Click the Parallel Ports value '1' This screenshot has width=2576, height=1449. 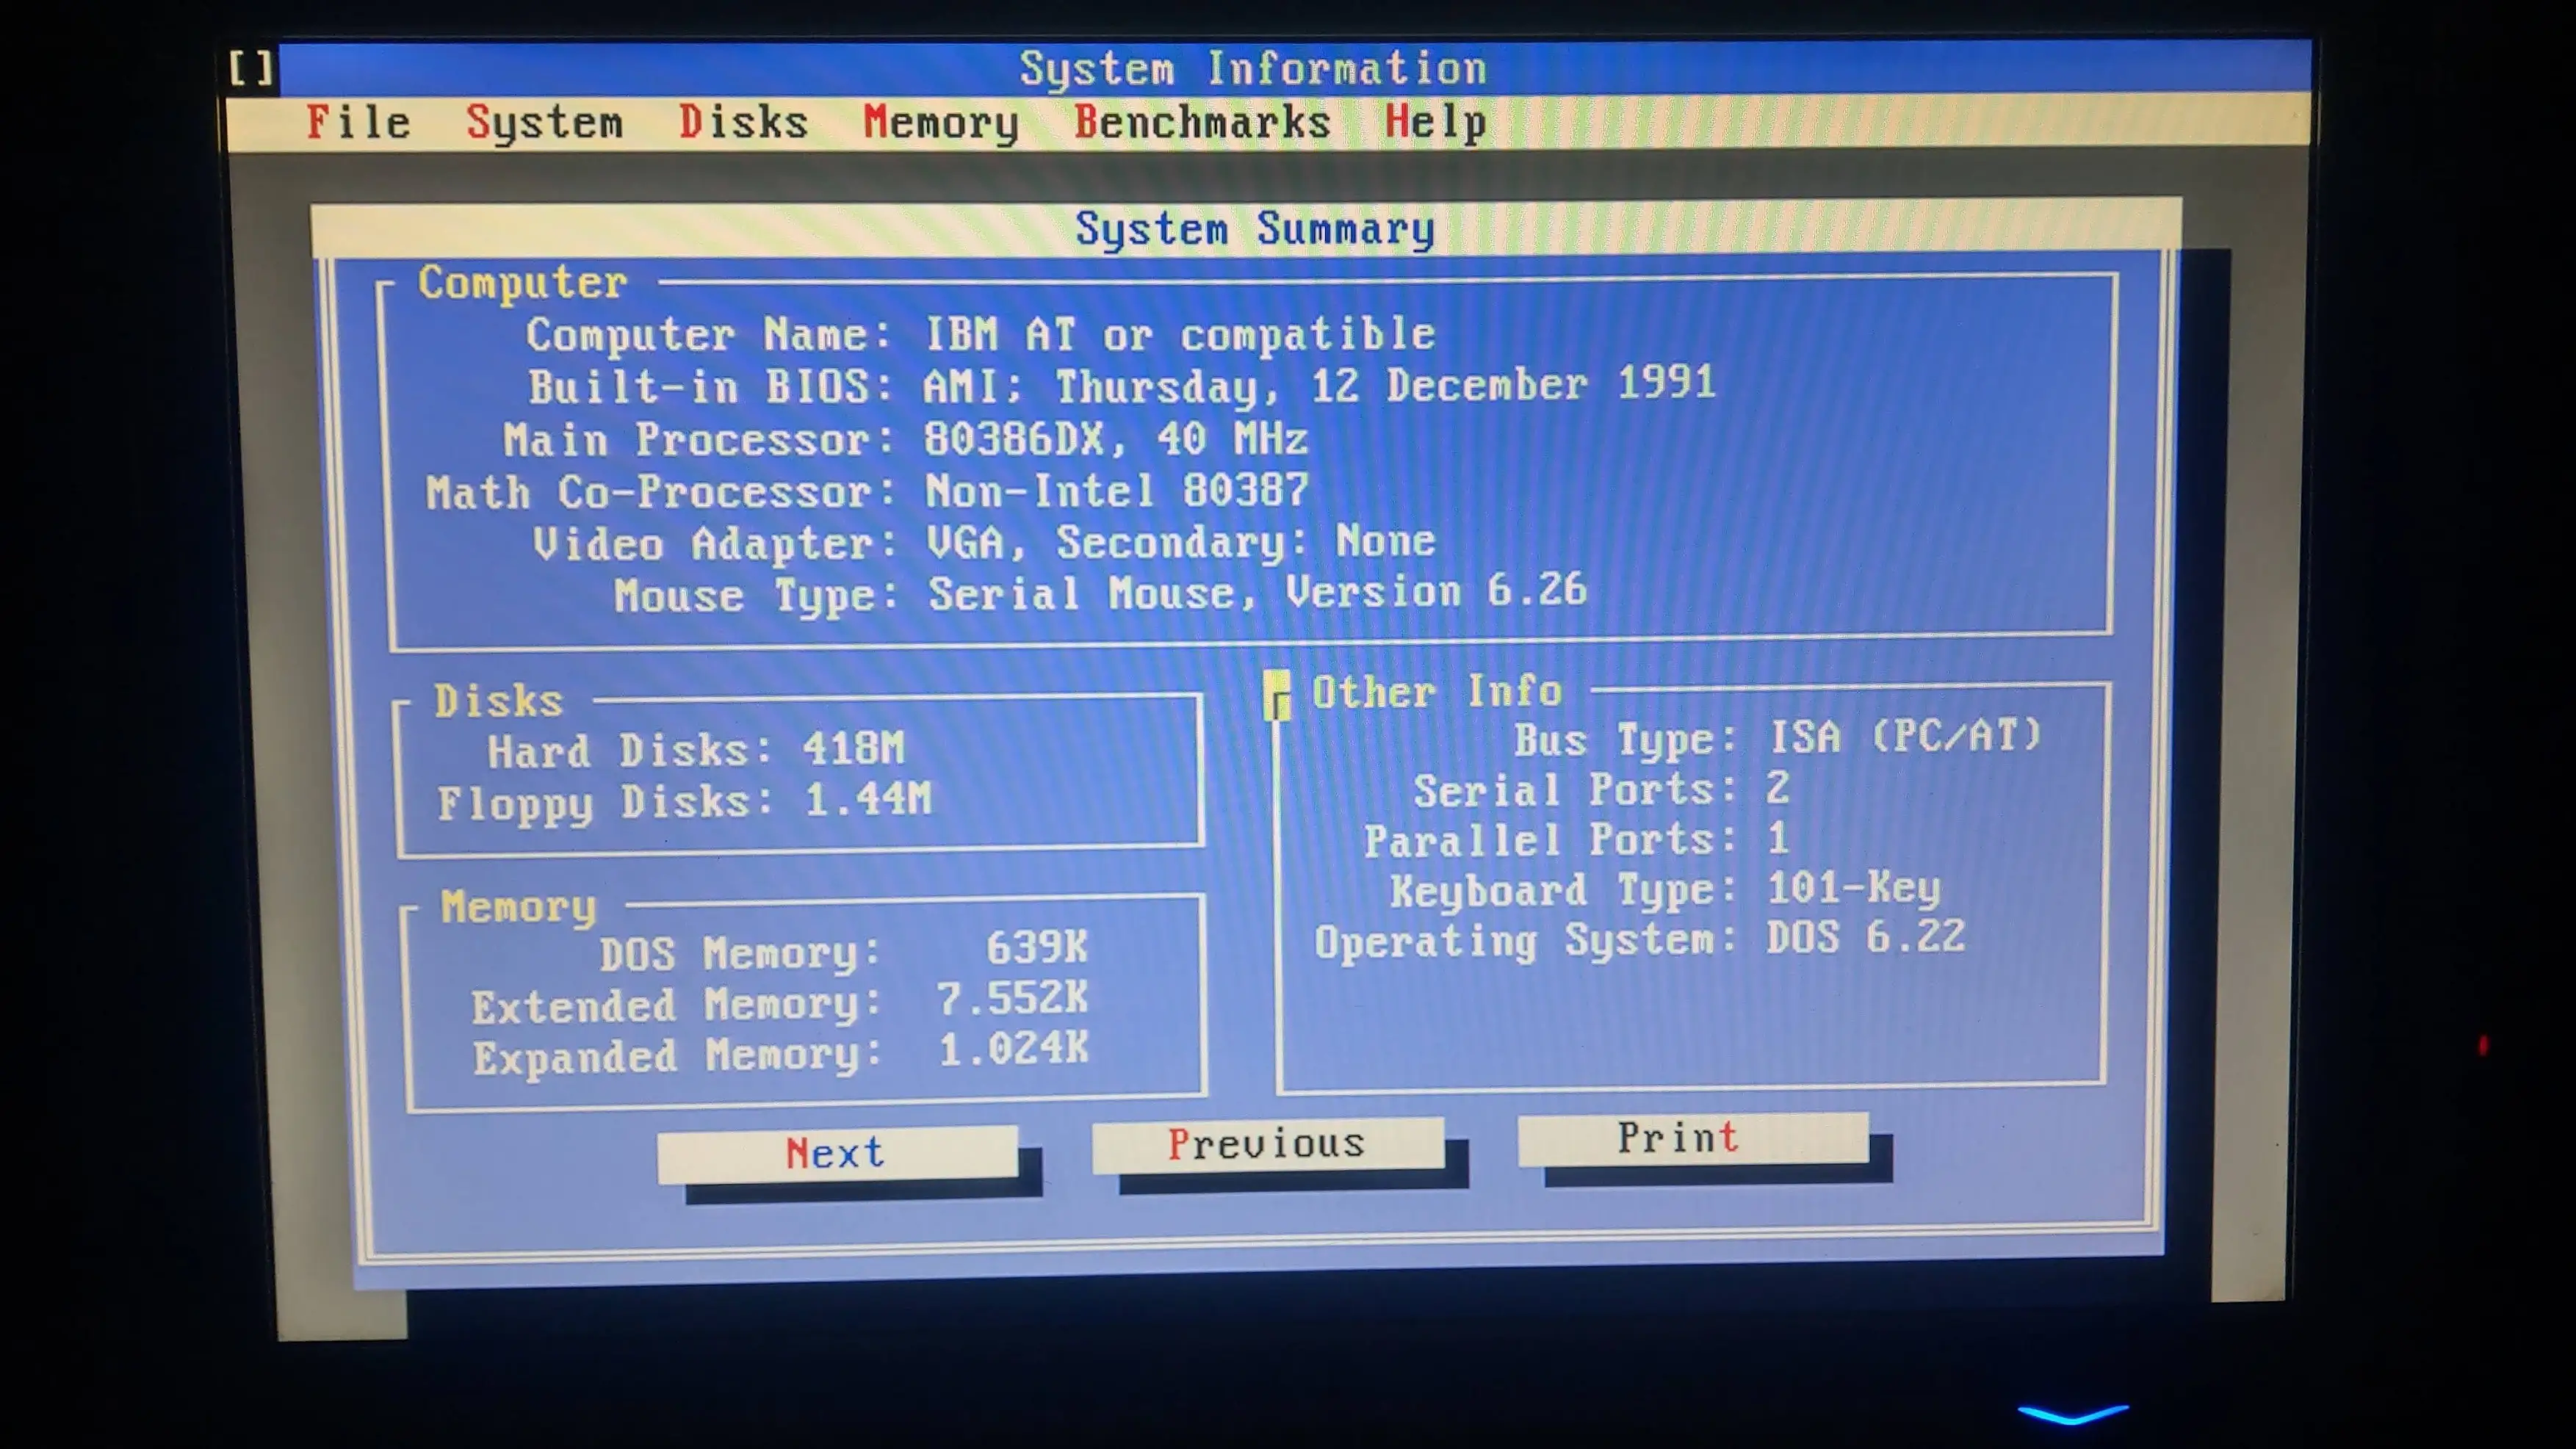[1777, 838]
